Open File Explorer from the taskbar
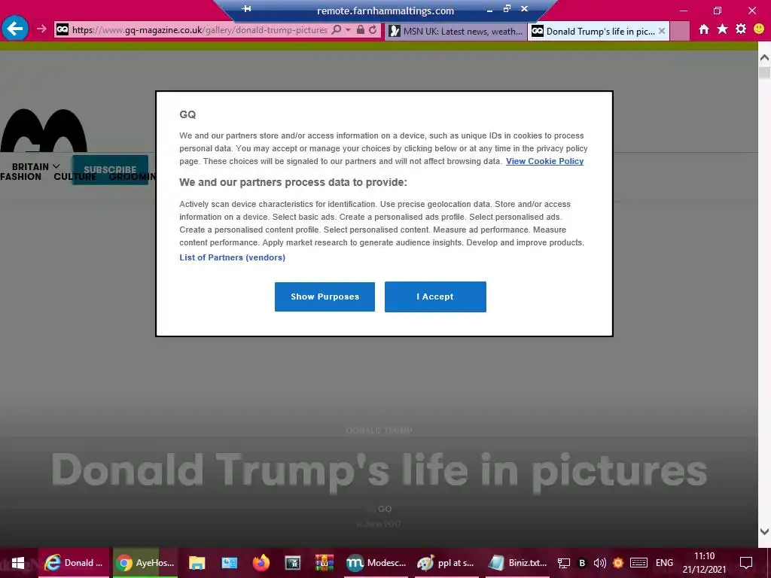The width and height of the screenshot is (771, 578). pyautogui.click(x=197, y=563)
